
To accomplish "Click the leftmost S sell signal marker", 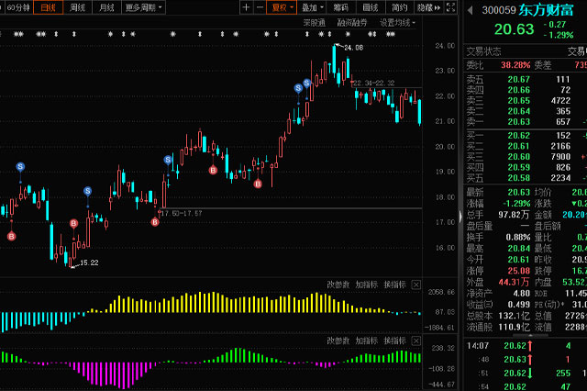I will click(20, 166).
